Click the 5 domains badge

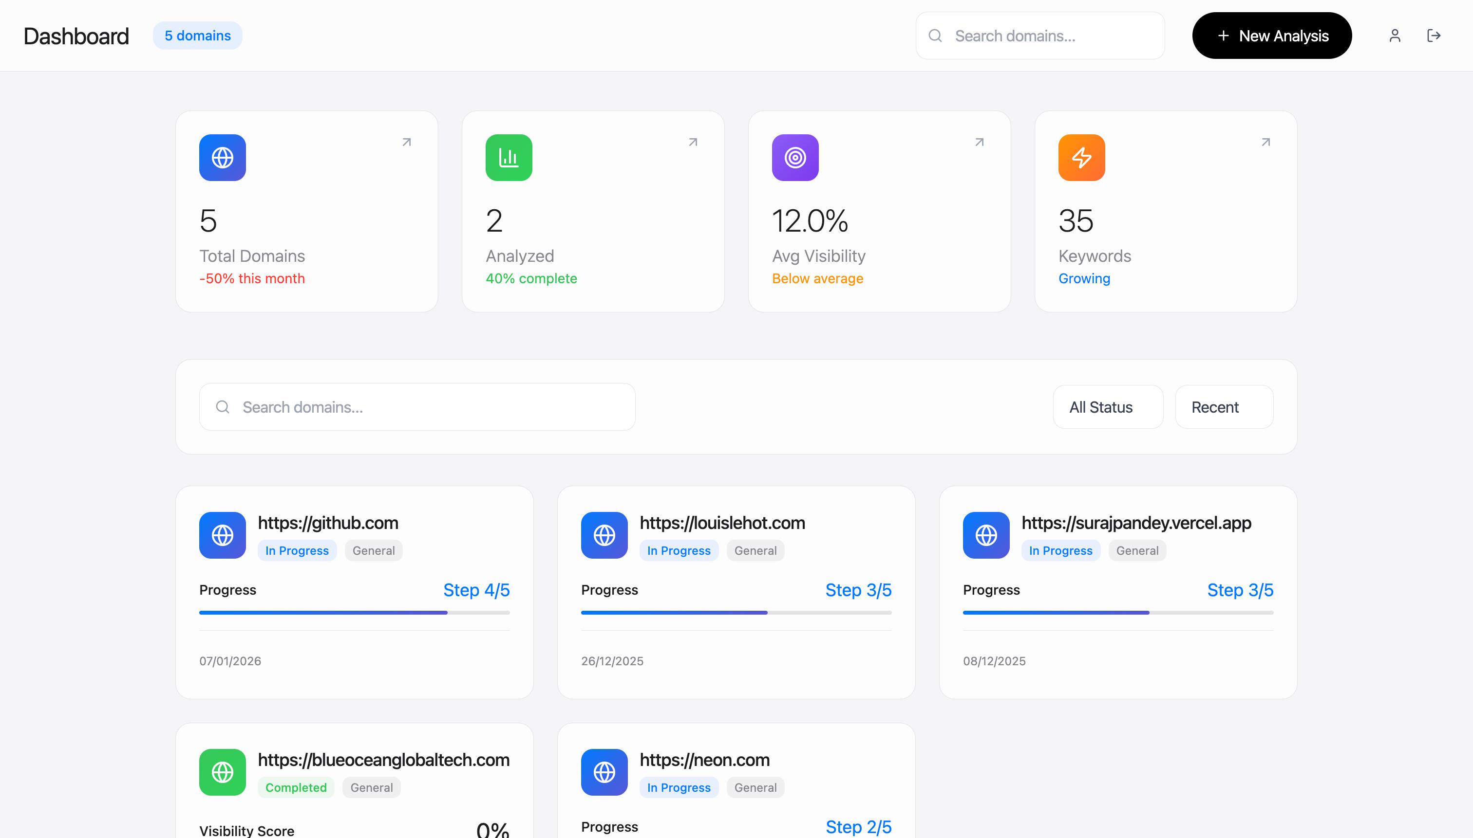pyautogui.click(x=198, y=36)
